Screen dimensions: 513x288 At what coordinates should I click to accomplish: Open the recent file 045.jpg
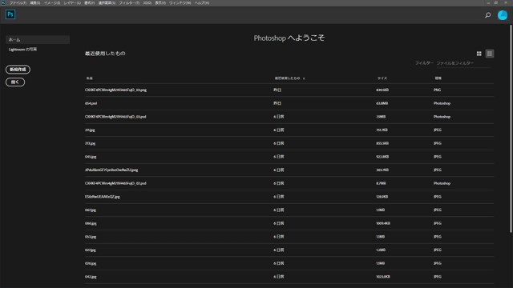(91, 157)
